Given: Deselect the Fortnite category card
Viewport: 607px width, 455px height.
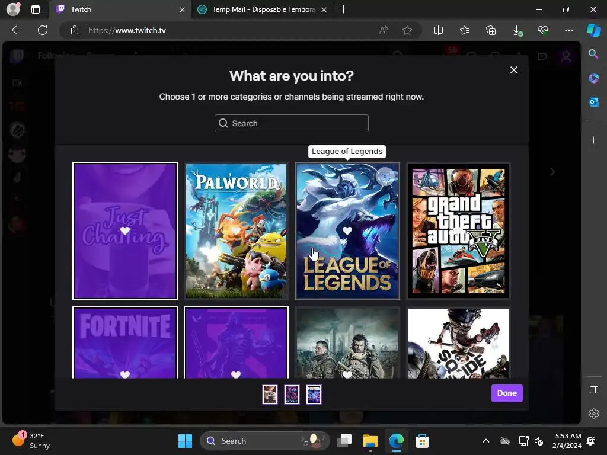Looking at the screenshot, I should pyautogui.click(x=125, y=342).
